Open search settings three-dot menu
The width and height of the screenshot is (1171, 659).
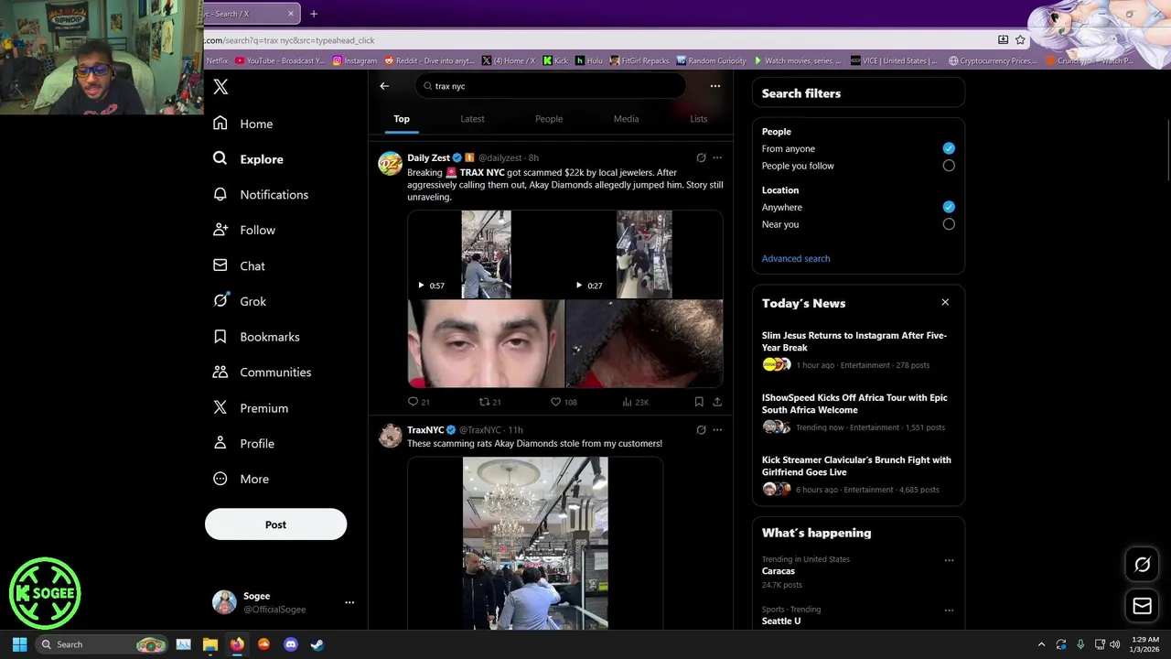click(715, 86)
